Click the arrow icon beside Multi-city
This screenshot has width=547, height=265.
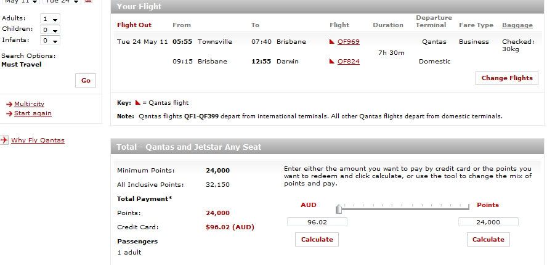pos(9,105)
